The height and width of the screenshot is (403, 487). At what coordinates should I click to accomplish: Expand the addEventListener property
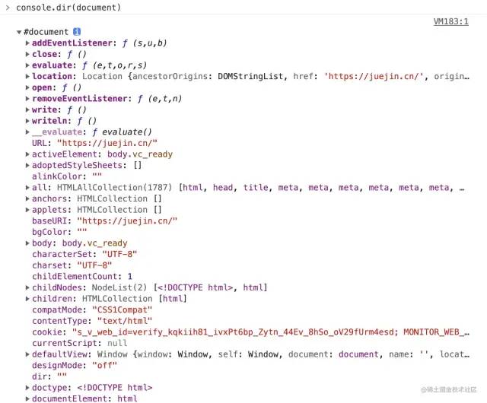tap(27, 43)
